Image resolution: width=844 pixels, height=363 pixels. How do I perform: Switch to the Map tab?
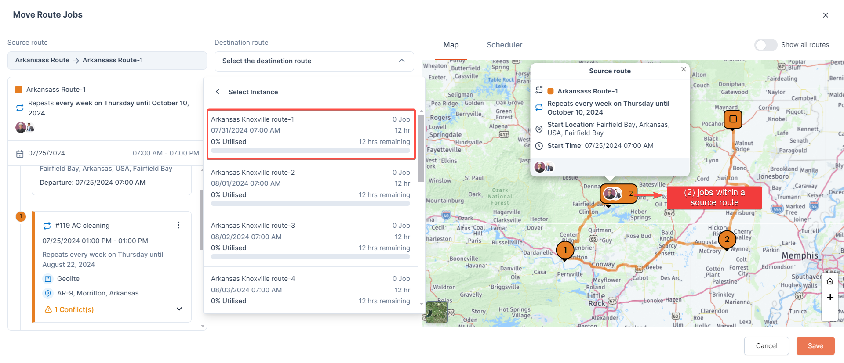click(451, 45)
